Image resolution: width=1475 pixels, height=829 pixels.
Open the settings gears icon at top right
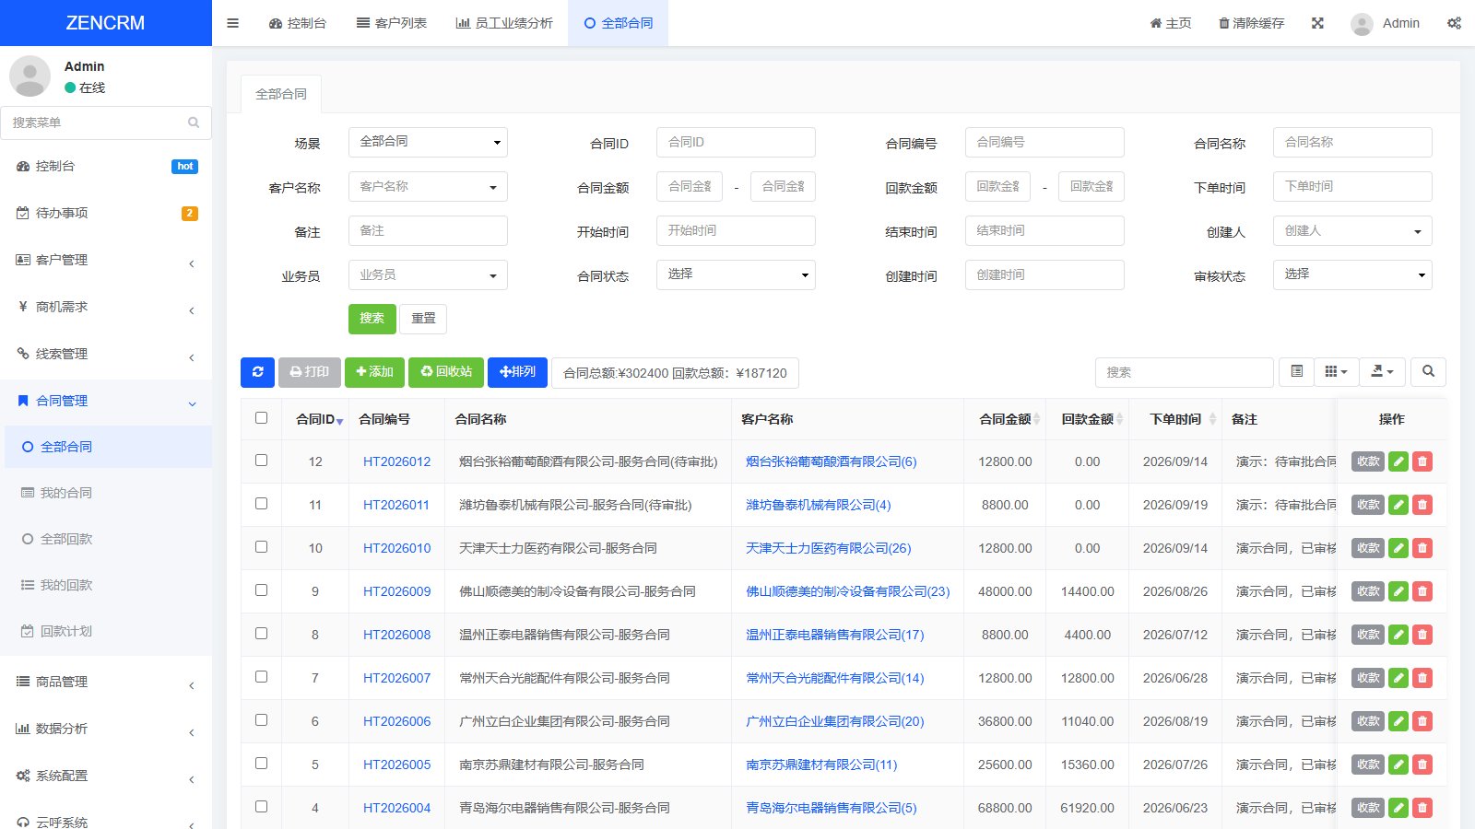(1454, 23)
